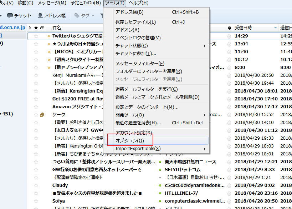This screenshot has width=292, height=209.
Task: Open the 移動(G) menu
Action: (x=25, y=3)
